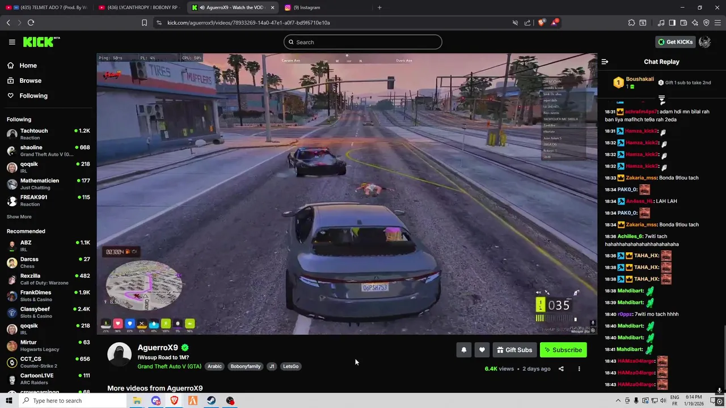Open Grand Theft Auto V category link

169,367
